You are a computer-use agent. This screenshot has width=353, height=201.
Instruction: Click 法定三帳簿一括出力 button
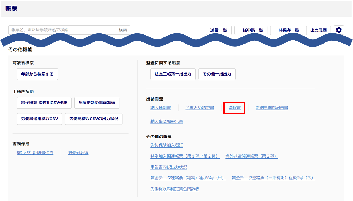(173, 74)
